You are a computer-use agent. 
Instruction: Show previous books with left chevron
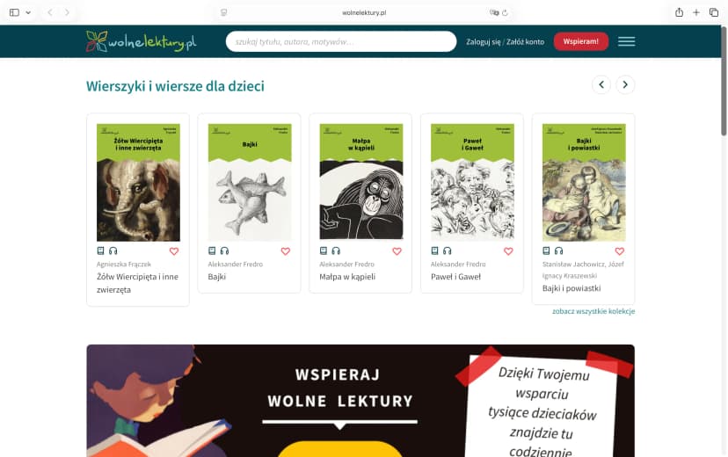click(601, 85)
